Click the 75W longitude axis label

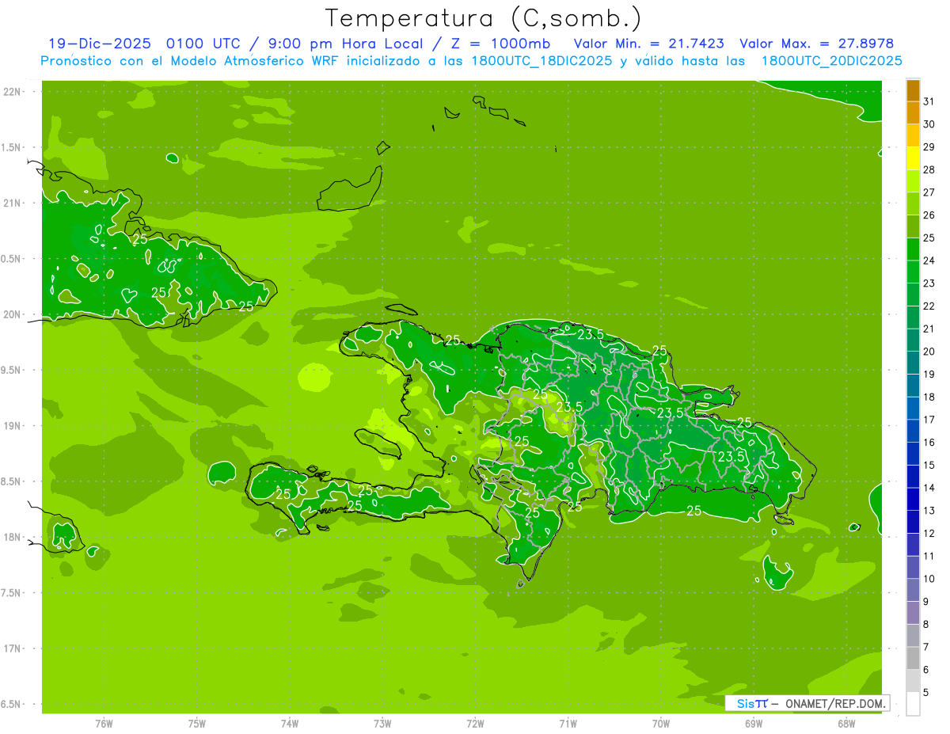tap(196, 724)
